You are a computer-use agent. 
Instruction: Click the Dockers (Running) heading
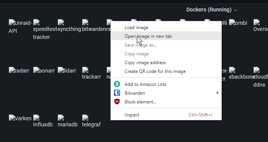(209, 10)
